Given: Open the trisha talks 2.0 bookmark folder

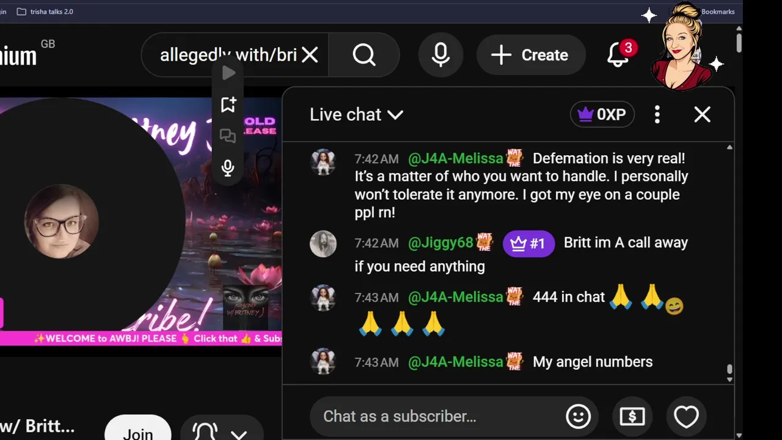Looking at the screenshot, I should pyautogui.click(x=45, y=12).
